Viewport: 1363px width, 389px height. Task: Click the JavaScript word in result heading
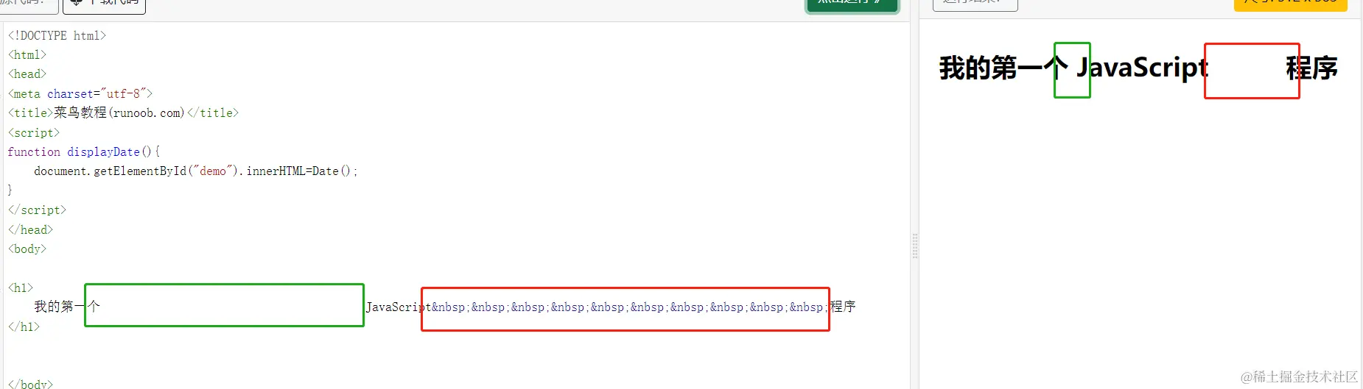click(x=1143, y=68)
